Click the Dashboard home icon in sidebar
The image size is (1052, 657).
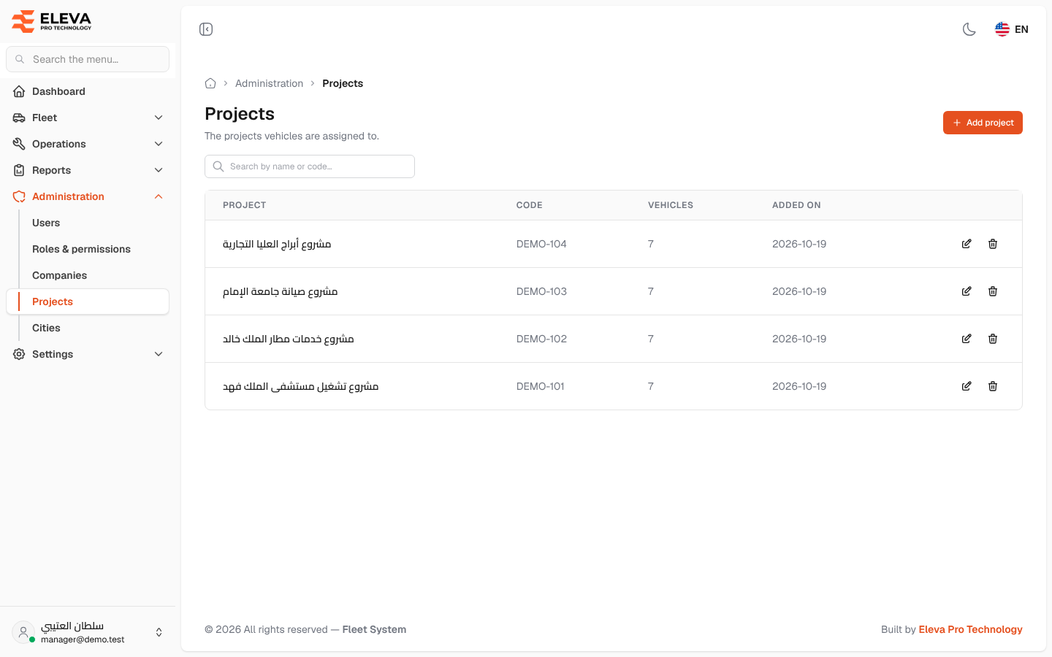click(19, 91)
